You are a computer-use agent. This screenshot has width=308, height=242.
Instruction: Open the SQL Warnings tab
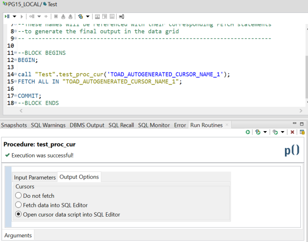click(48, 125)
